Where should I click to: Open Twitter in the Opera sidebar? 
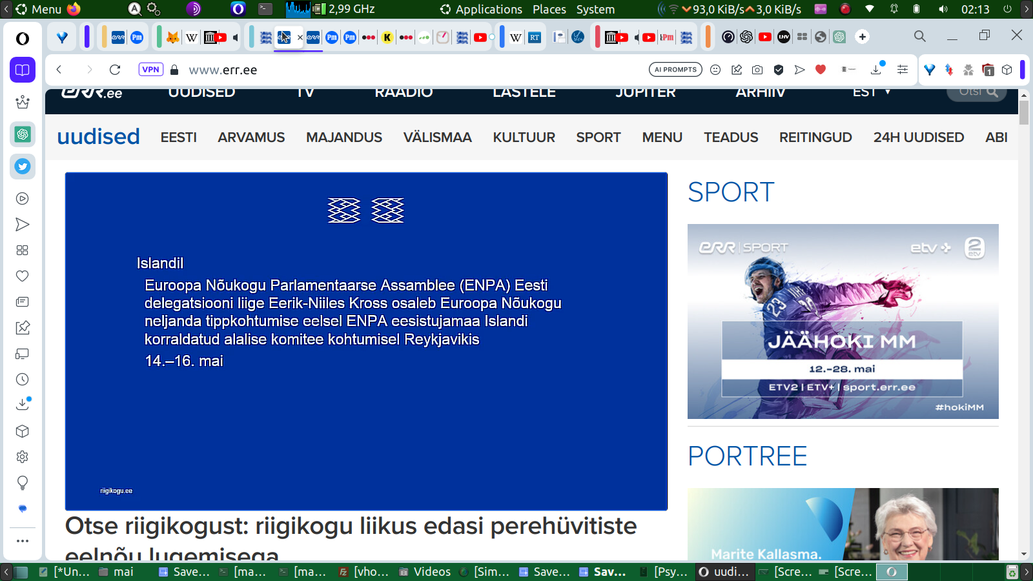(23, 167)
